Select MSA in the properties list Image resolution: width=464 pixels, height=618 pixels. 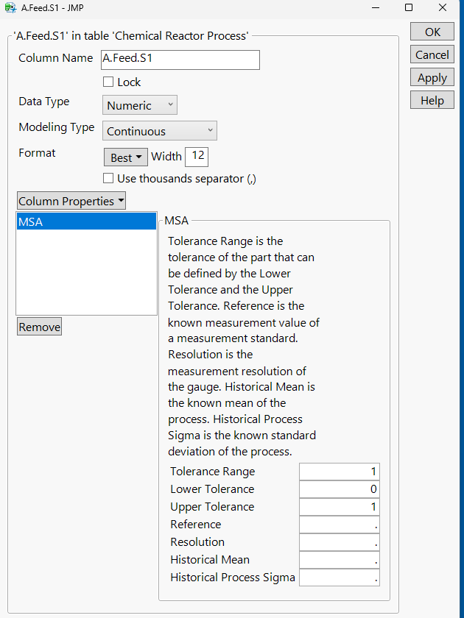click(86, 221)
